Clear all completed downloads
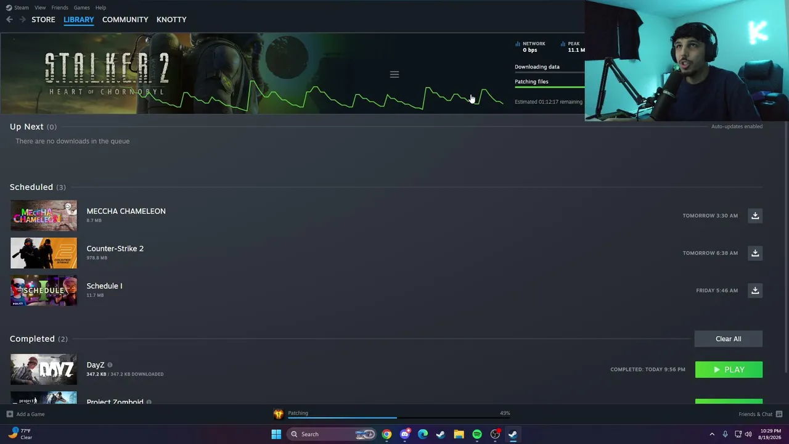This screenshot has height=444, width=789. click(x=729, y=339)
